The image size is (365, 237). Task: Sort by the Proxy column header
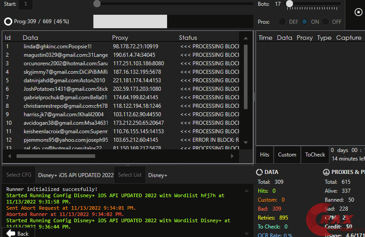tap(120, 38)
